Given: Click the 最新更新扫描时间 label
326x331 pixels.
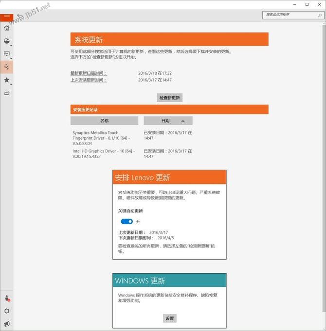Looking at the screenshot, I should (x=89, y=73).
